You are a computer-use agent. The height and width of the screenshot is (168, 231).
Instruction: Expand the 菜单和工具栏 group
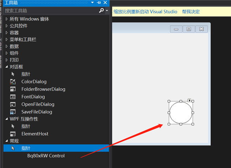click(6, 39)
